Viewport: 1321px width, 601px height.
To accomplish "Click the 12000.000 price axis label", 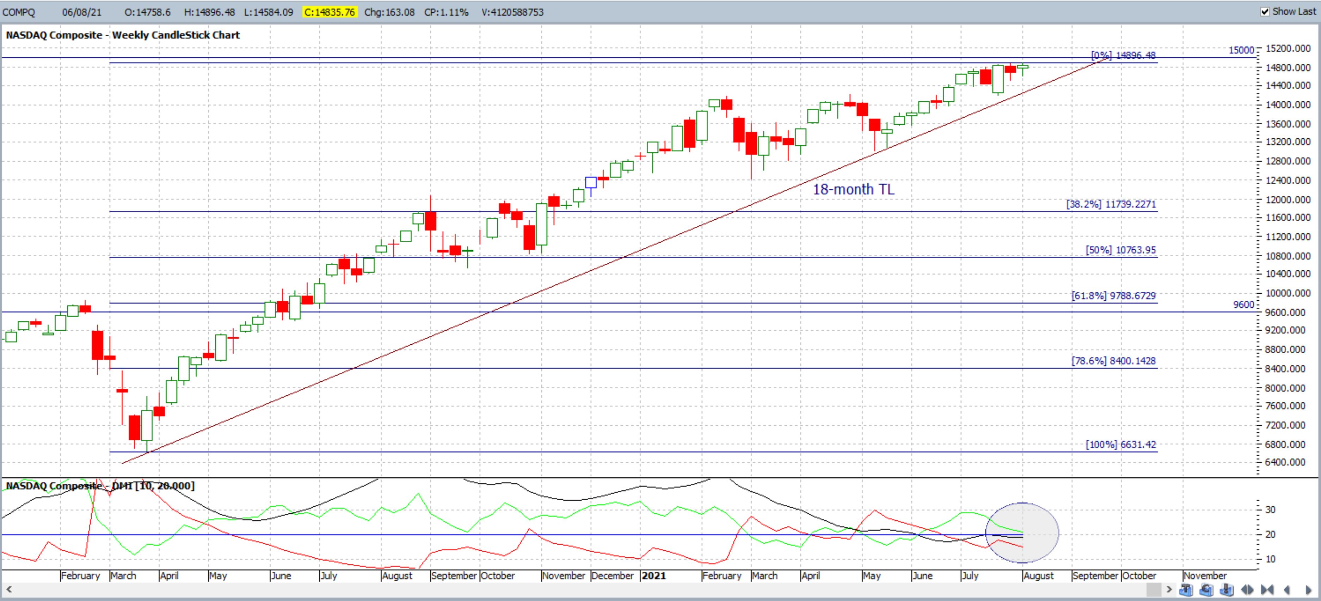I will pyautogui.click(x=1288, y=199).
